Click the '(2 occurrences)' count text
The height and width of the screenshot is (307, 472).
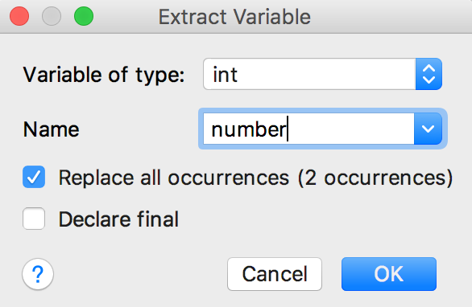click(x=375, y=178)
